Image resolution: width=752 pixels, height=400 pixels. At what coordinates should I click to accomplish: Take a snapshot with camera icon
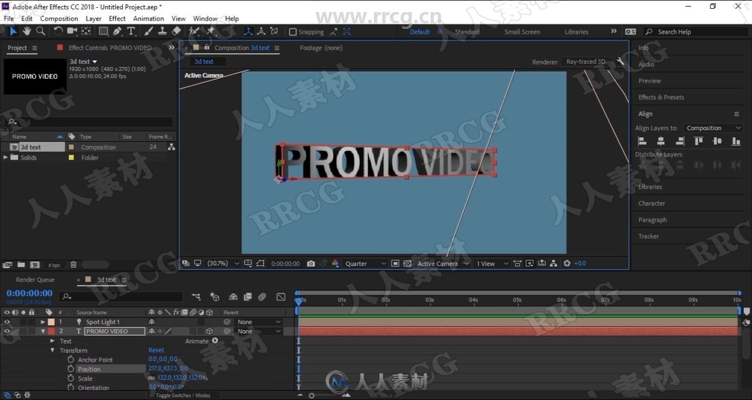pyautogui.click(x=311, y=263)
